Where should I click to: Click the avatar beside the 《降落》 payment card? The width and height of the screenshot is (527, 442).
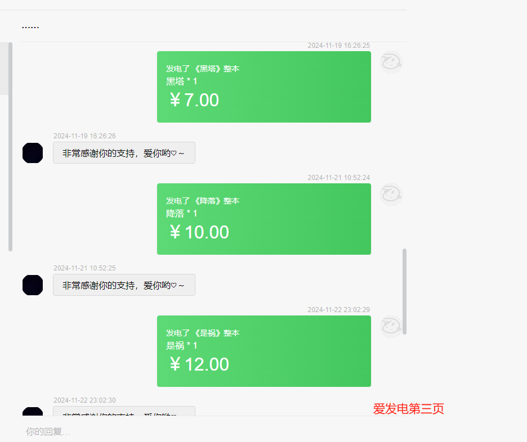(391, 195)
